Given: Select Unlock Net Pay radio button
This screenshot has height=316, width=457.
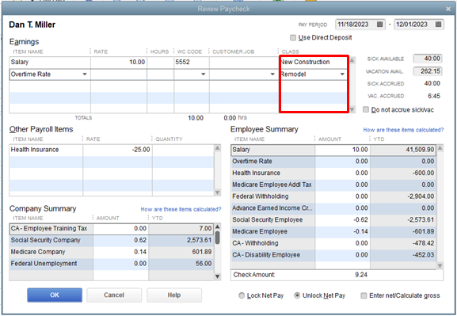Looking at the screenshot, I should (x=297, y=295).
